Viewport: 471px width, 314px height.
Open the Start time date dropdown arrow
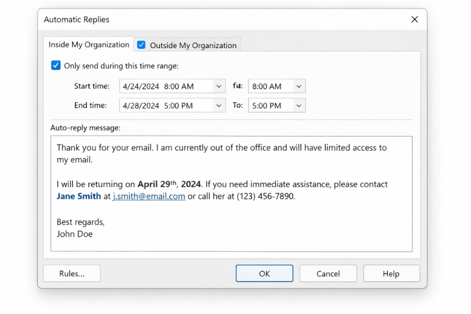tap(219, 86)
